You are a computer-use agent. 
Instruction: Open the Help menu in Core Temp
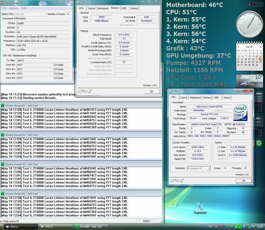(x=24, y=8)
